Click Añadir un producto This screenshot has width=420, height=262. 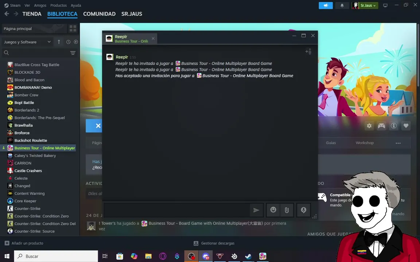tap(24, 243)
